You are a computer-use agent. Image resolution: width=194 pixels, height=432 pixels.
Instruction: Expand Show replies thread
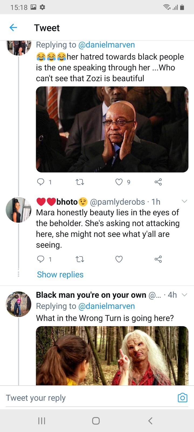[x=60, y=275]
